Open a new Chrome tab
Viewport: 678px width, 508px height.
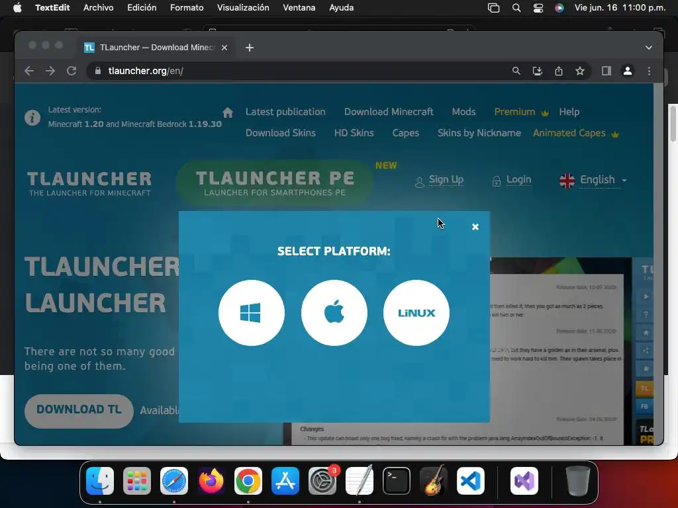coord(250,48)
